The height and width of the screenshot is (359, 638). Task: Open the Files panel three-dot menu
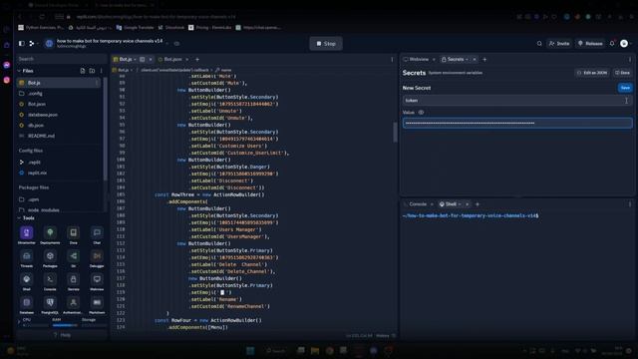[x=101, y=71]
